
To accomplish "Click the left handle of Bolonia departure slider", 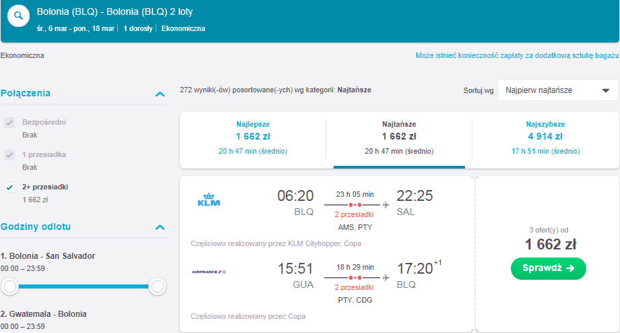I will tap(10, 286).
